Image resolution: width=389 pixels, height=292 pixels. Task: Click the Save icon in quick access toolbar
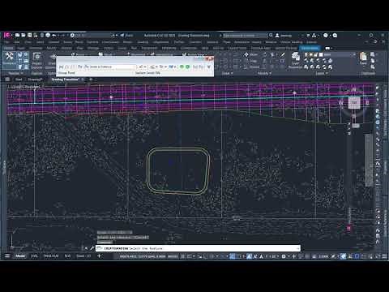(29, 35)
